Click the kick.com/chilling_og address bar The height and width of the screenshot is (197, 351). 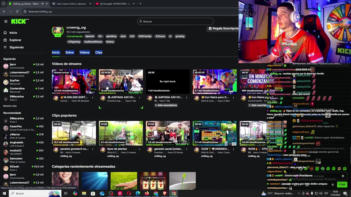[40, 11]
